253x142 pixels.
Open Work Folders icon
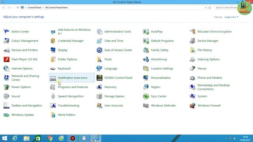[x=53, y=115]
